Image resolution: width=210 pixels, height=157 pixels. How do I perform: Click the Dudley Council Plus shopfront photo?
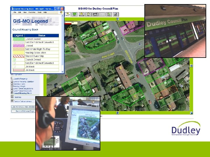coord(175,31)
